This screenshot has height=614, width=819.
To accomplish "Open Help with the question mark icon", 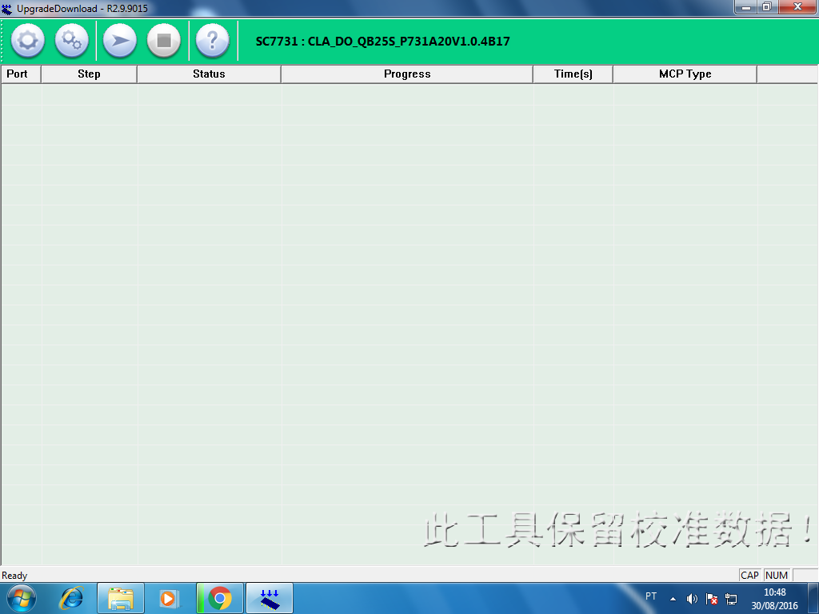I will (212, 41).
